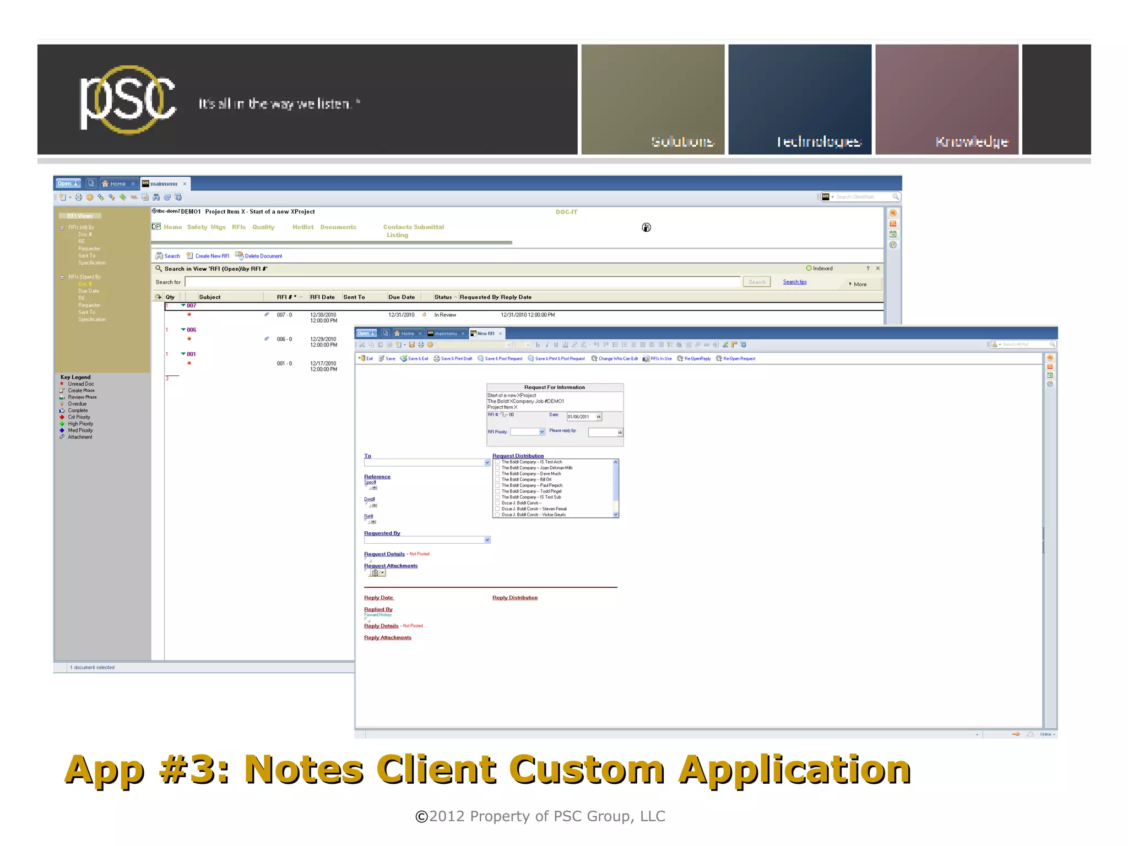Switch to mainmenu tab in front window
The height and width of the screenshot is (846, 1128).
coord(446,334)
